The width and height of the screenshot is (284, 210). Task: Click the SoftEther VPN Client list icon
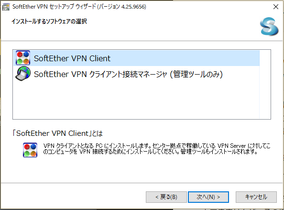23,58
